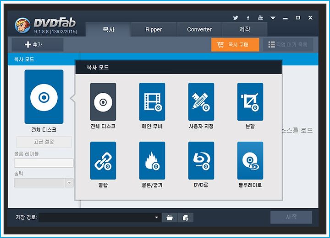The width and height of the screenshot is (330, 238).
Task: Click the large 전체 디스크 mode switcher tile
Action: click(44, 97)
